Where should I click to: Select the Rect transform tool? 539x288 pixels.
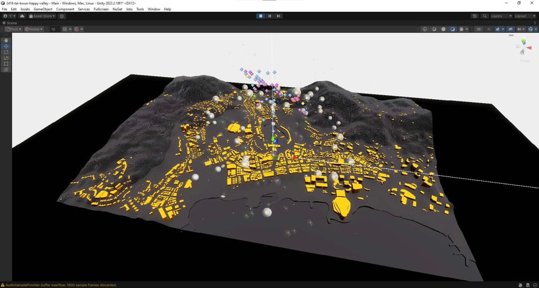click(6, 63)
